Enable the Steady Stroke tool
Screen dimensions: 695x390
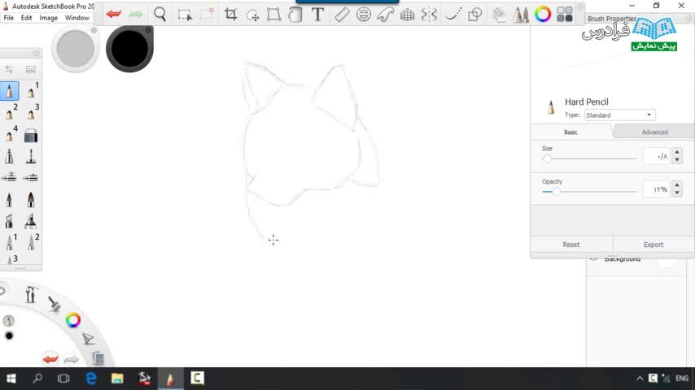(x=453, y=14)
